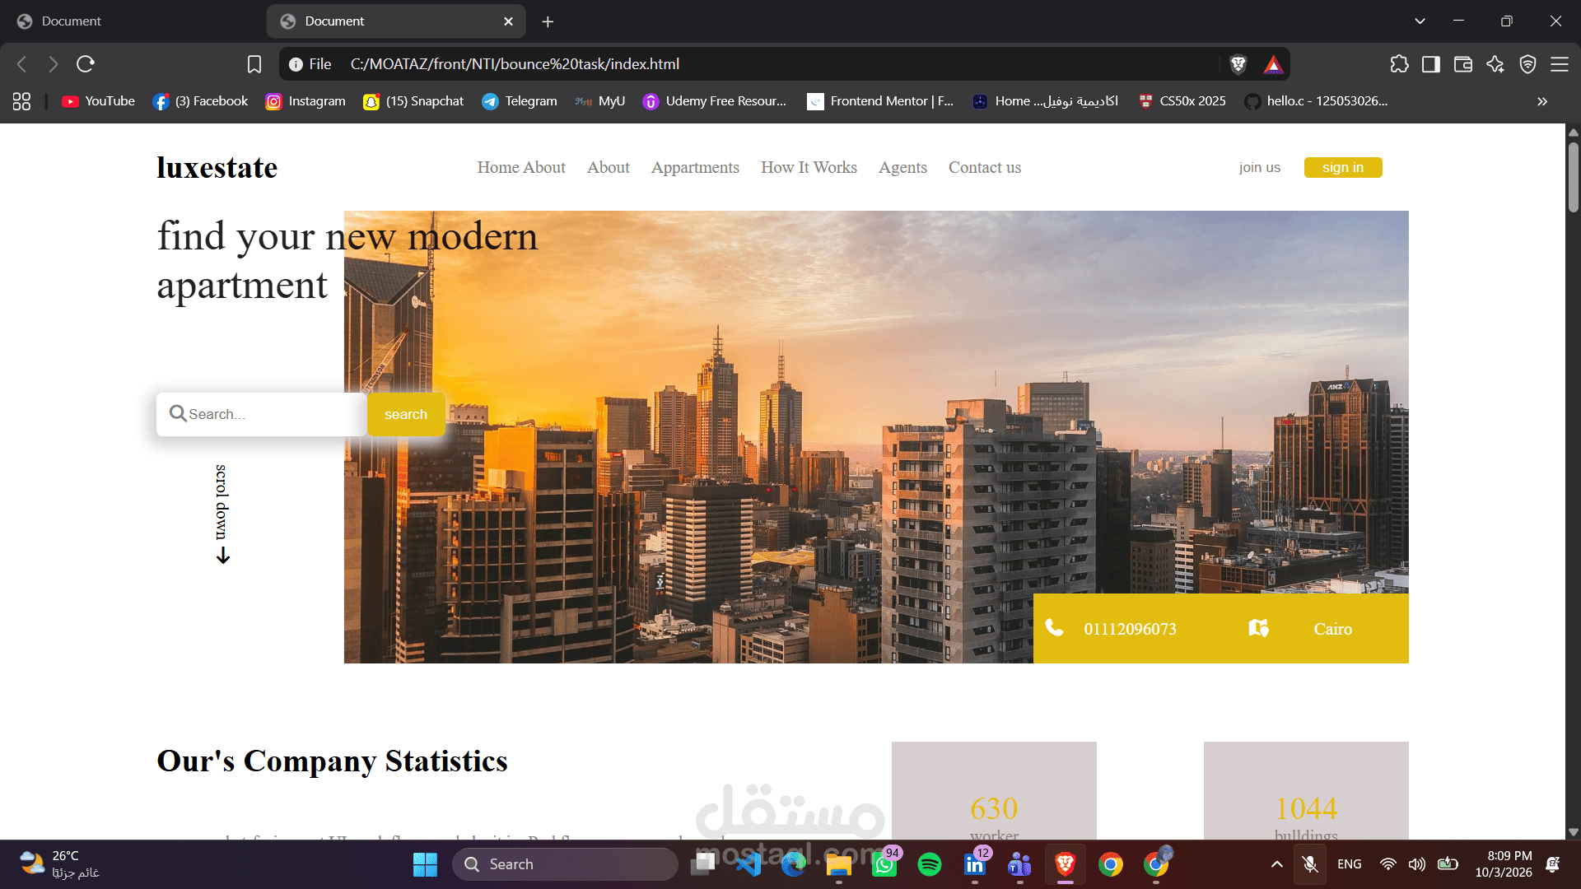Expand the tab search dropdown chevron
1581x889 pixels.
[x=1420, y=21]
